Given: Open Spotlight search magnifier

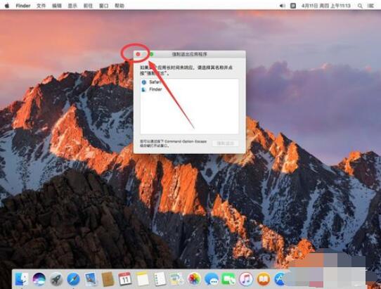Looking at the screenshot, I should [x=360, y=6].
